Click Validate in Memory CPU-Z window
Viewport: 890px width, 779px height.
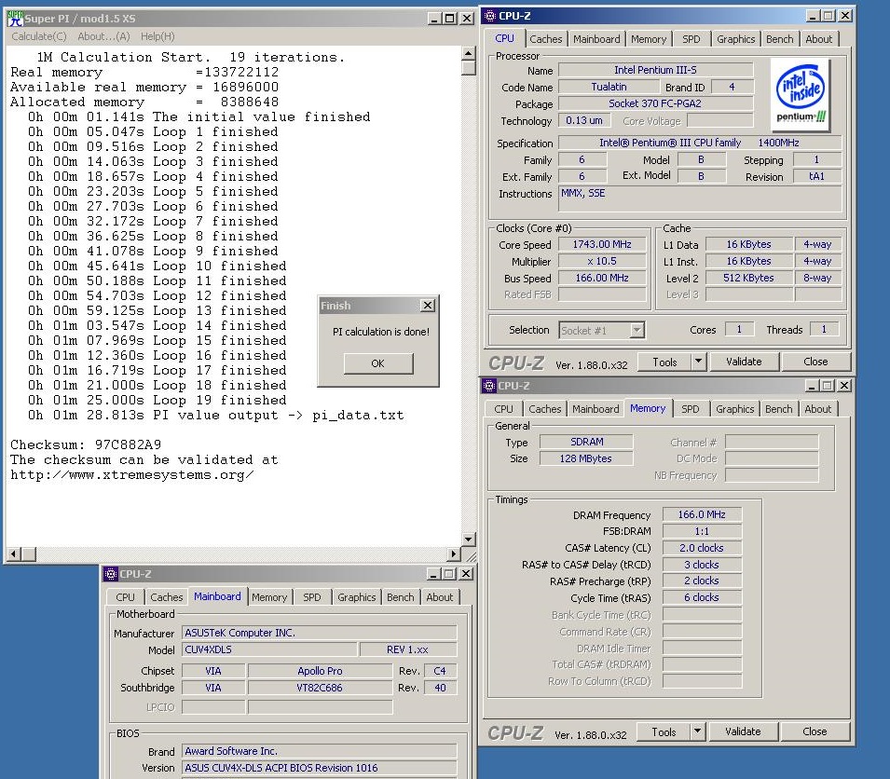pyautogui.click(x=743, y=731)
